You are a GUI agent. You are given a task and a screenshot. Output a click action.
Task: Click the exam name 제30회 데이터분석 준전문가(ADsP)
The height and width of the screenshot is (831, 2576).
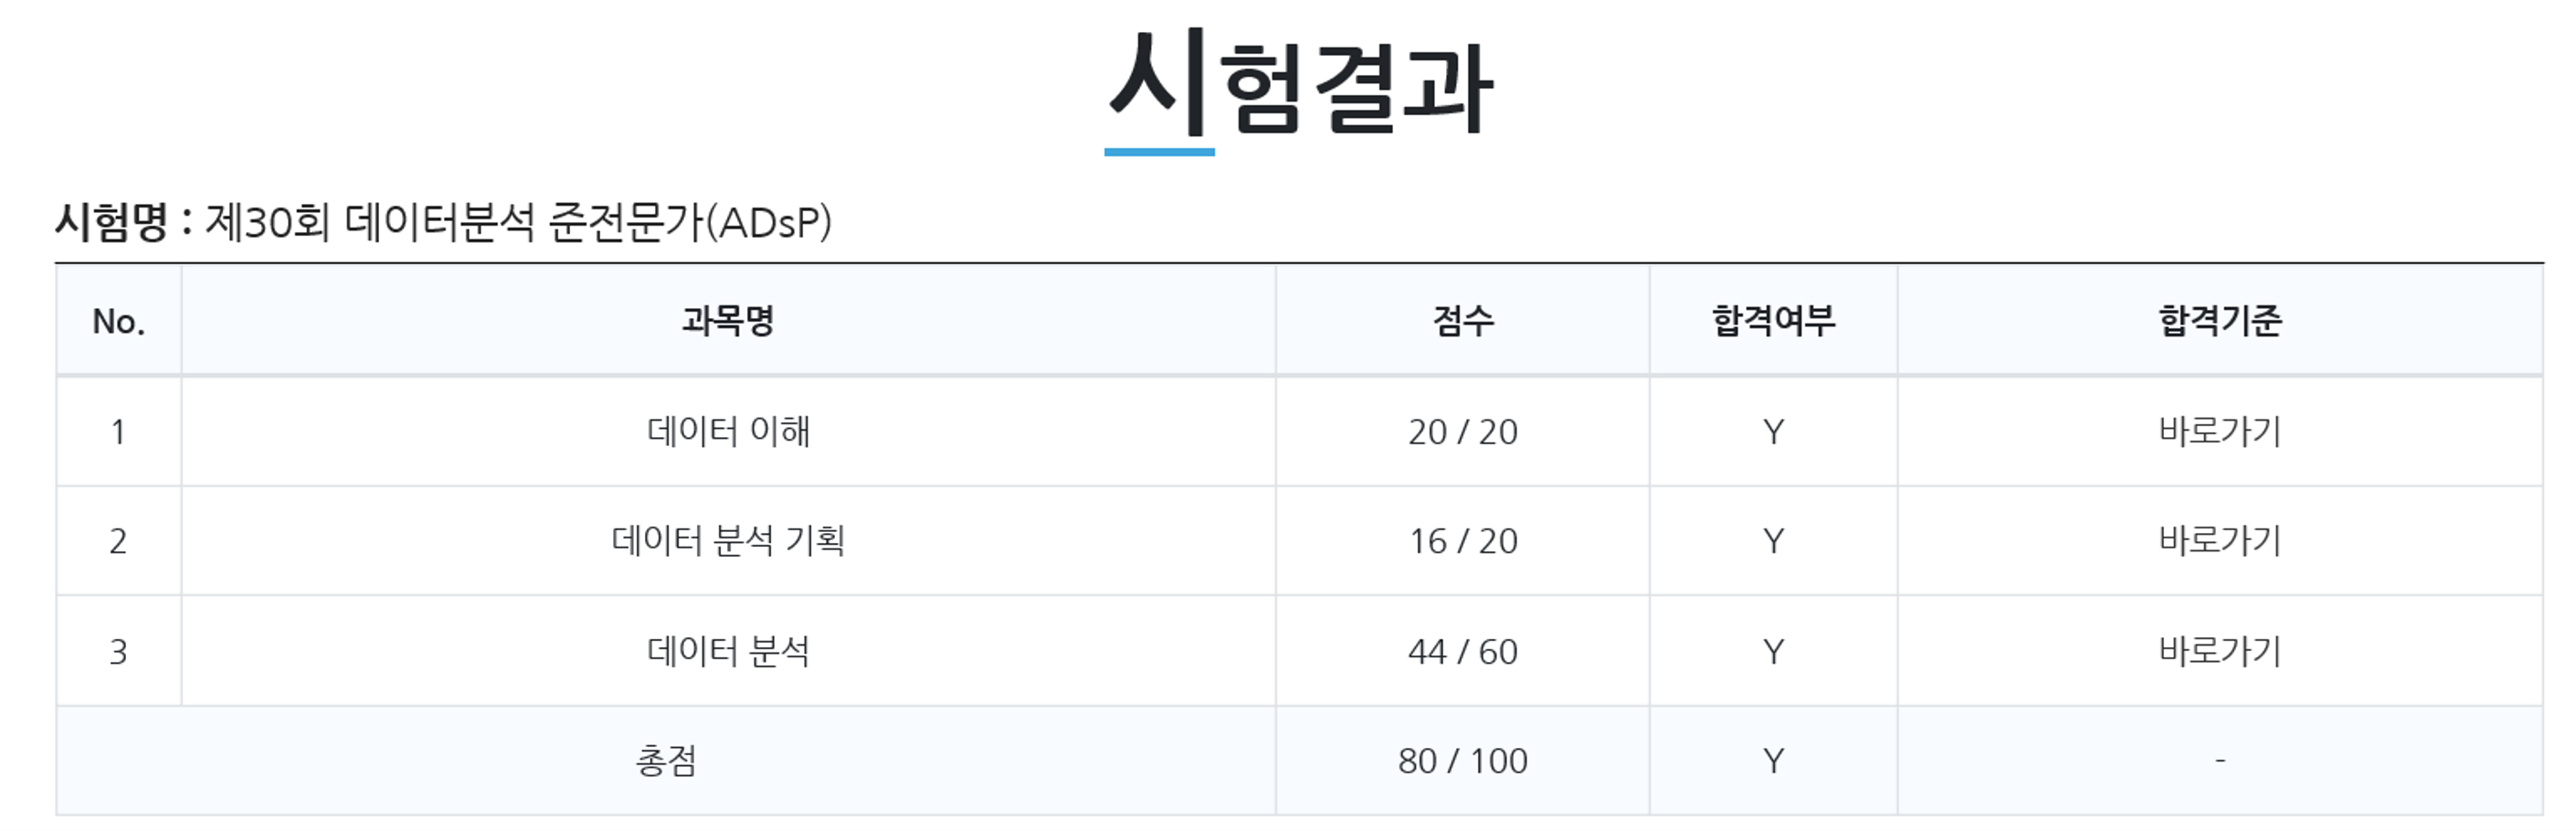click(518, 222)
